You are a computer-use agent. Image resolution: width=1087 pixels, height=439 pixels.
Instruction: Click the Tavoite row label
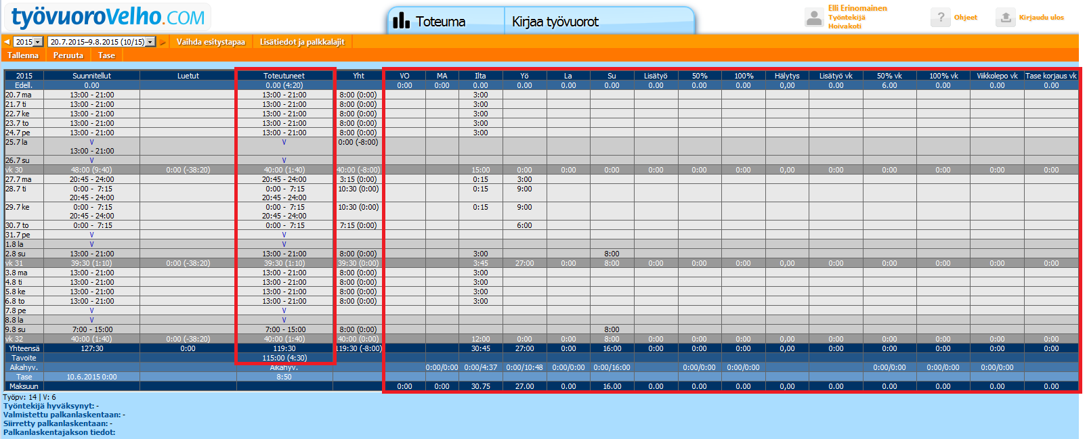[x=24, y=358]
